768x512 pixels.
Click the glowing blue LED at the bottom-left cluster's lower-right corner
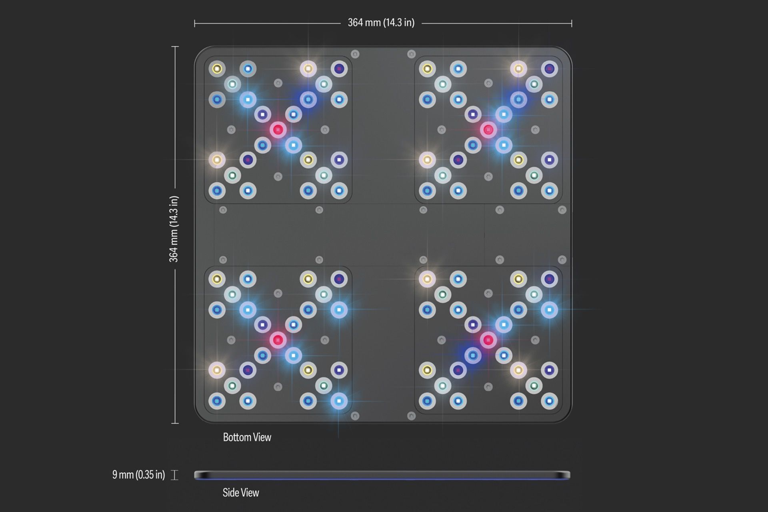pos(339,401)
